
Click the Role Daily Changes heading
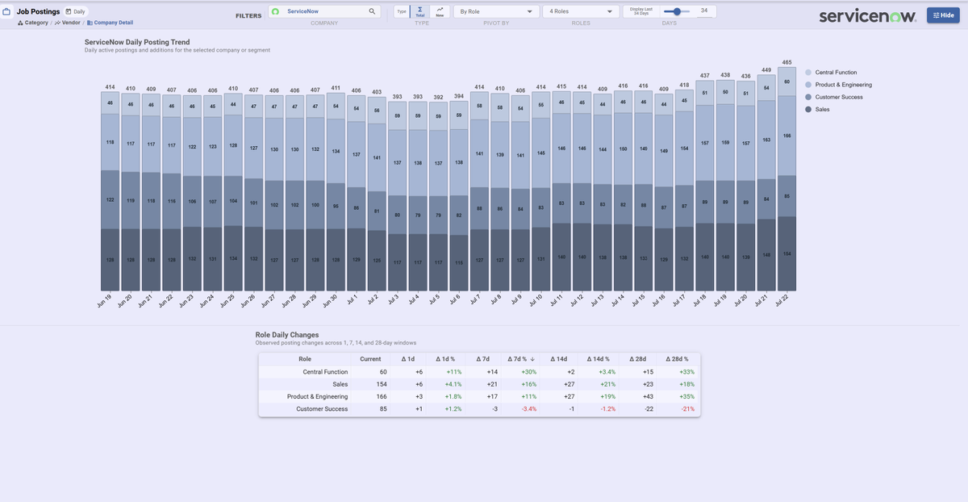[x=286, y=334]
